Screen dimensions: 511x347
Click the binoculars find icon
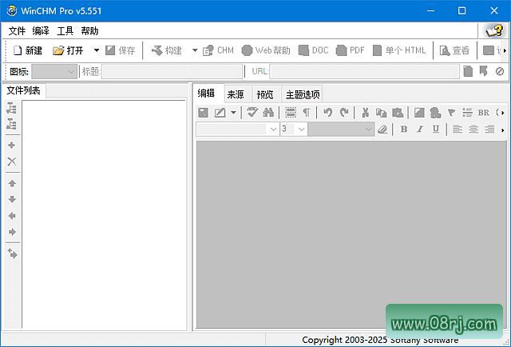click(268, 113)
